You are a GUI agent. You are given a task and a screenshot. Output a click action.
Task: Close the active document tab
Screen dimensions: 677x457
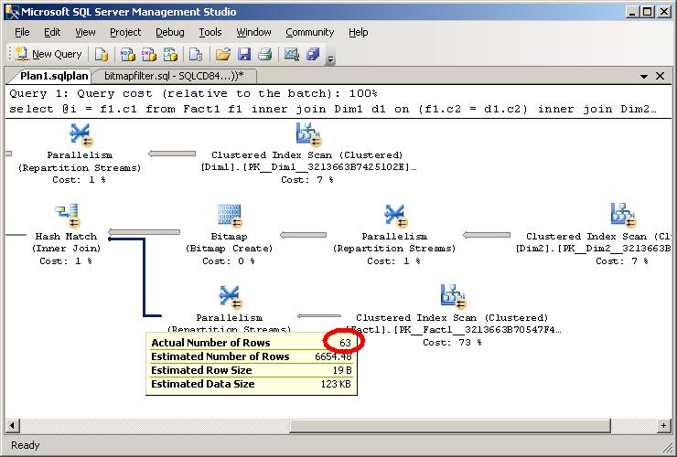pyautogui.click(x=661, y=76)
